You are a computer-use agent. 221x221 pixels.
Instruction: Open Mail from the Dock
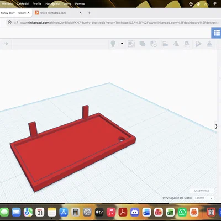(x=16, y=212)
